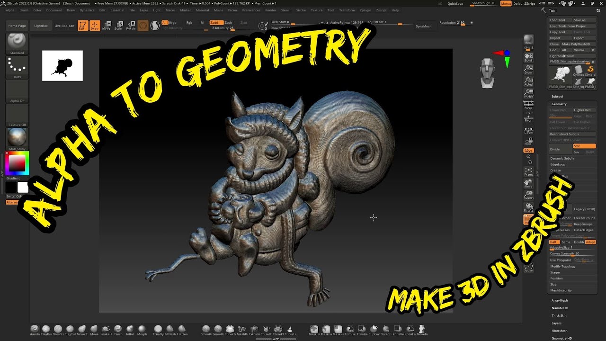Expand the Subtool section
The width and height of the screenshot is (606, 341).
coord(558,96)
